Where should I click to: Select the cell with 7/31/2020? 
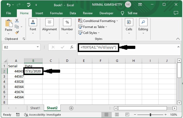(x=33, y=71)
